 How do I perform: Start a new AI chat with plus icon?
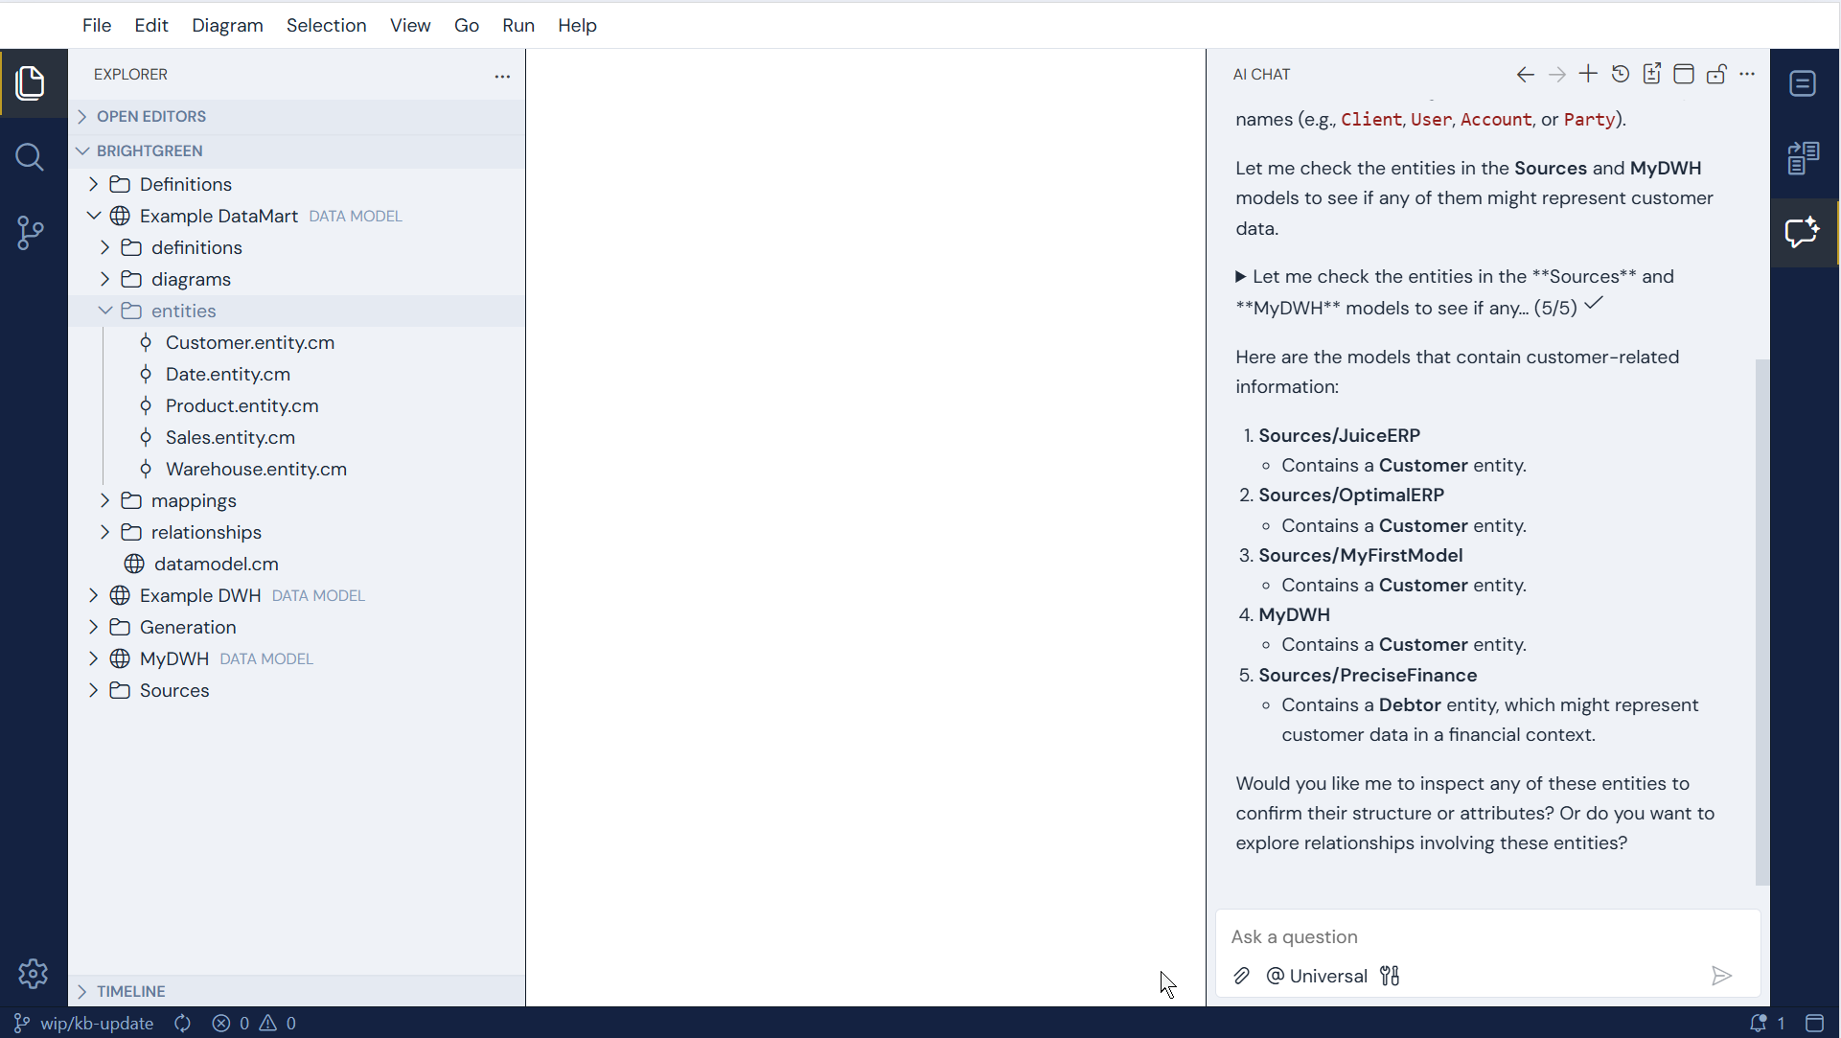(x=1588, y=74)
